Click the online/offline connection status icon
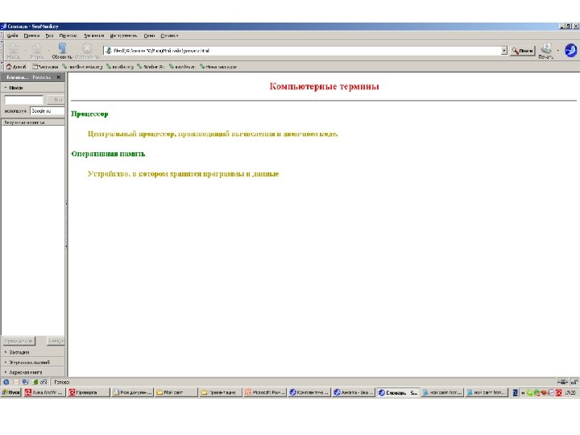Image resolution: width=580 pixels, height=435 pixels. point(562,382)
